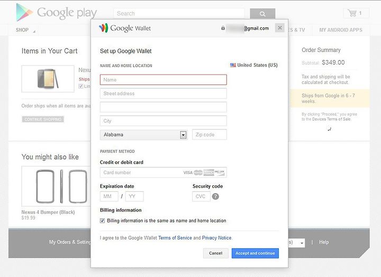Screen dimensions: 381x277
Task: Open My Orders & Settings link
Action: [x=70, y=242]
